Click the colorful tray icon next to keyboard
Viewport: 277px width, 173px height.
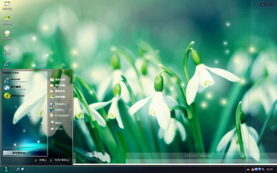[x=253, y=169]
